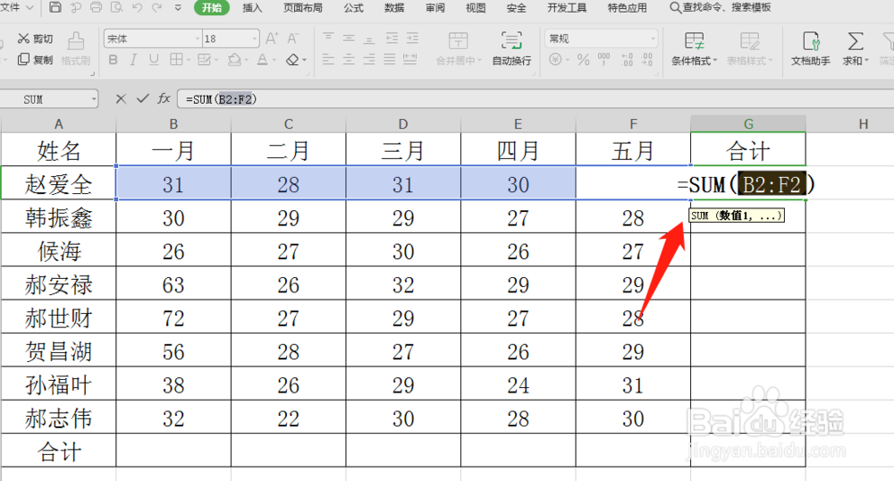
Task: Click the decrease decimal places icon
Action: point(647,59)
